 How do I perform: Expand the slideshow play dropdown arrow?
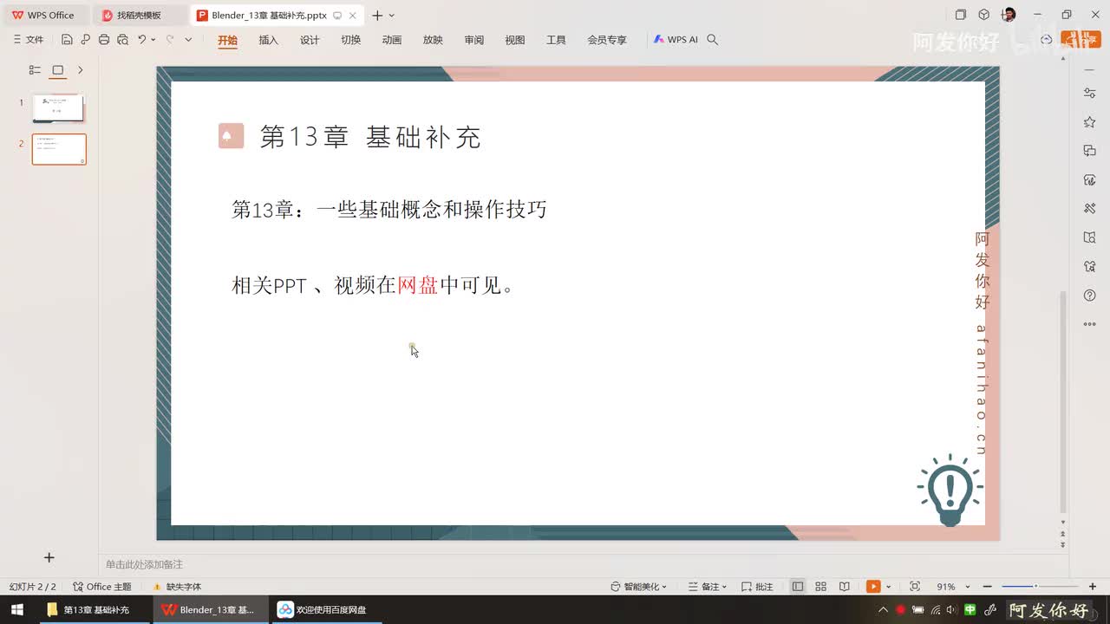(889, 587)
